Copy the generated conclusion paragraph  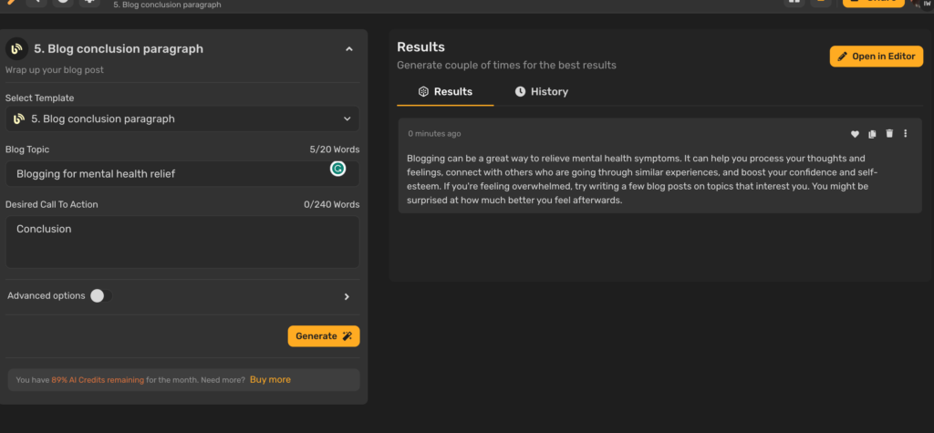point(872,134)
